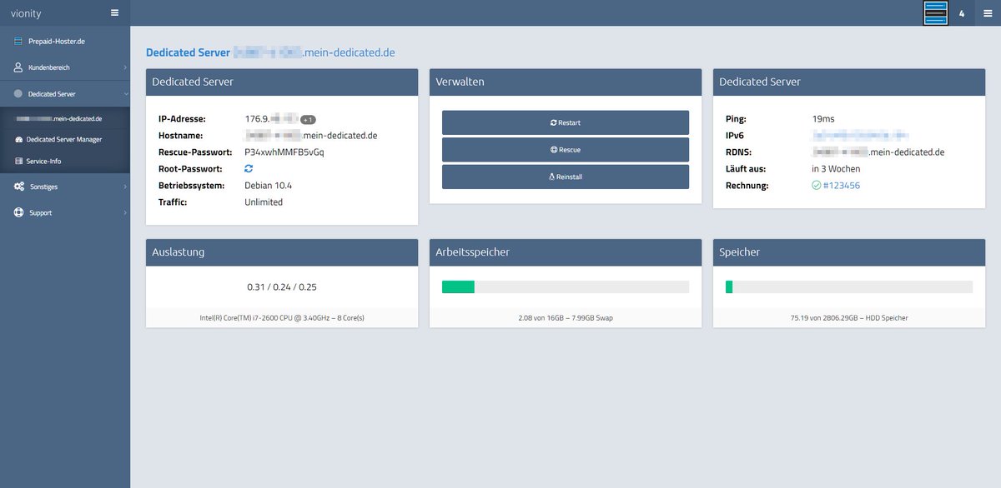
Task: Select Dedicated Server in the sidebar
Action: (52, 94)
